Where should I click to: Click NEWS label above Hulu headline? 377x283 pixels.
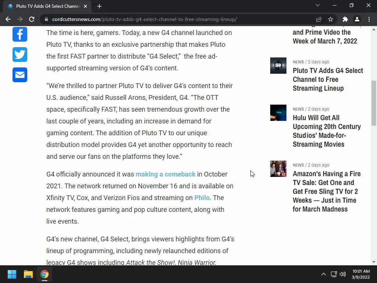298,109
